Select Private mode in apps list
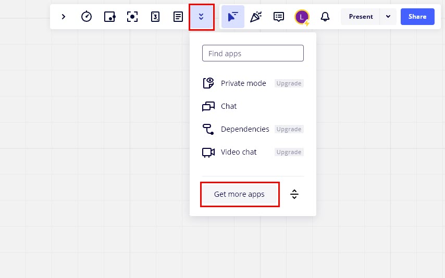 point(253,83)
